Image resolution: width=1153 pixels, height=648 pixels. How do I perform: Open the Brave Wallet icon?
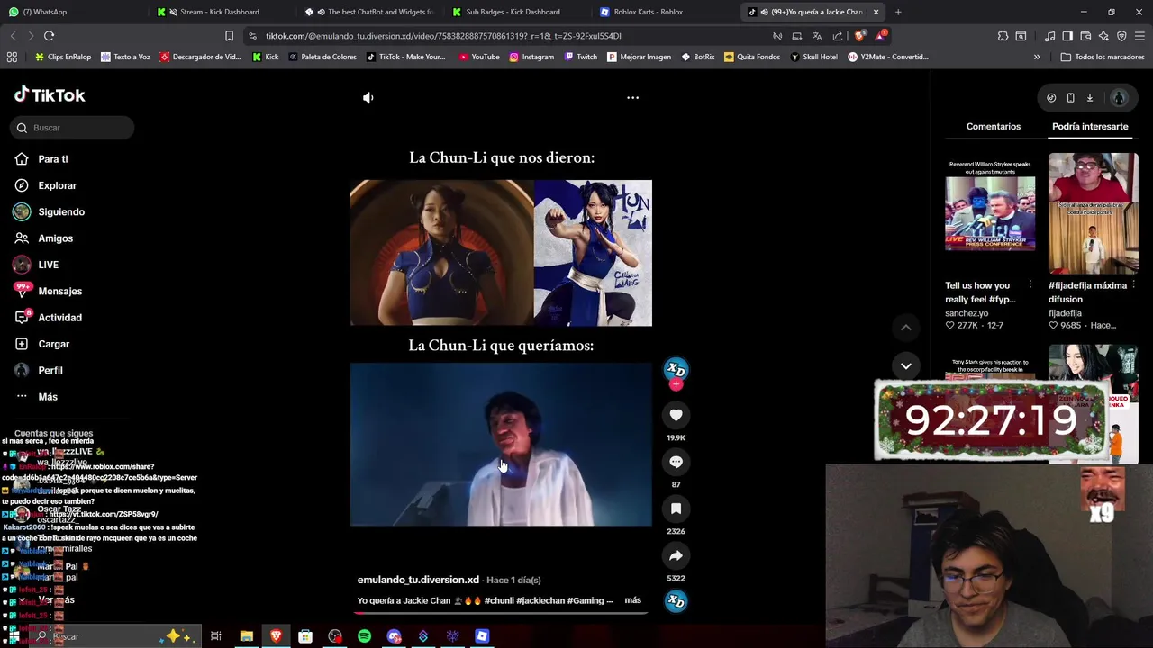coord(1085,36)
